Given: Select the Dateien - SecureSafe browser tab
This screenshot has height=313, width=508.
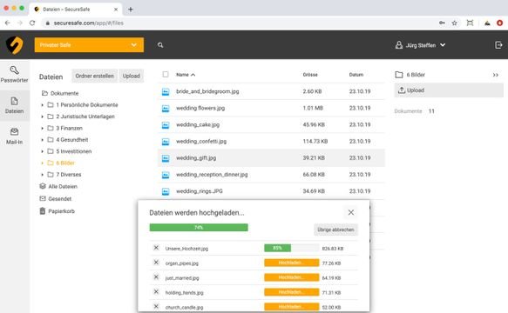Looking at the screenshot, I should point(76,10).
